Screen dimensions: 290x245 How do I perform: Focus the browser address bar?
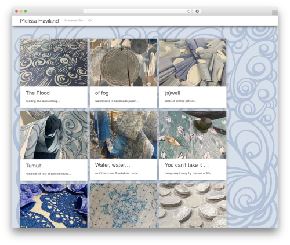[x=137, y=12]
